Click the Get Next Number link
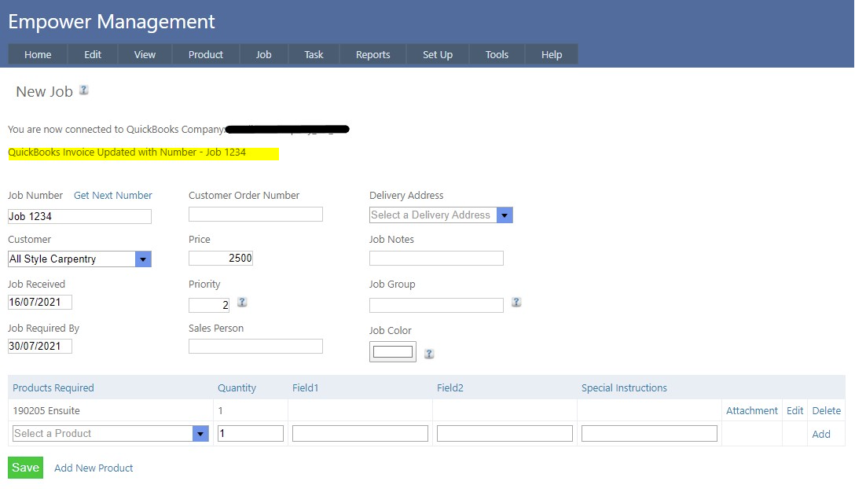The width and height of the screenshot is (855, 492). coord(113,196)
